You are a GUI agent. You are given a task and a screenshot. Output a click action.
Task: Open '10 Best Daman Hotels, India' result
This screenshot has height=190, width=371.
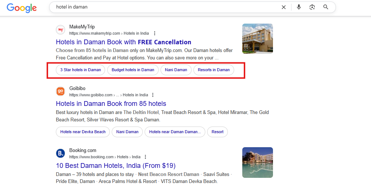115,166
